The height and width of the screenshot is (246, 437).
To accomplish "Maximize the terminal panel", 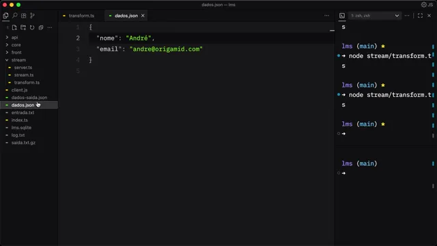I will [421, 16].
